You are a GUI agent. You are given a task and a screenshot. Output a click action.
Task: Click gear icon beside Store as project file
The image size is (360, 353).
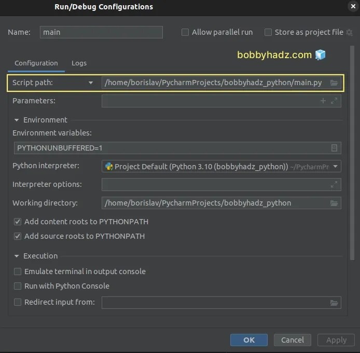tap(349, 32)
